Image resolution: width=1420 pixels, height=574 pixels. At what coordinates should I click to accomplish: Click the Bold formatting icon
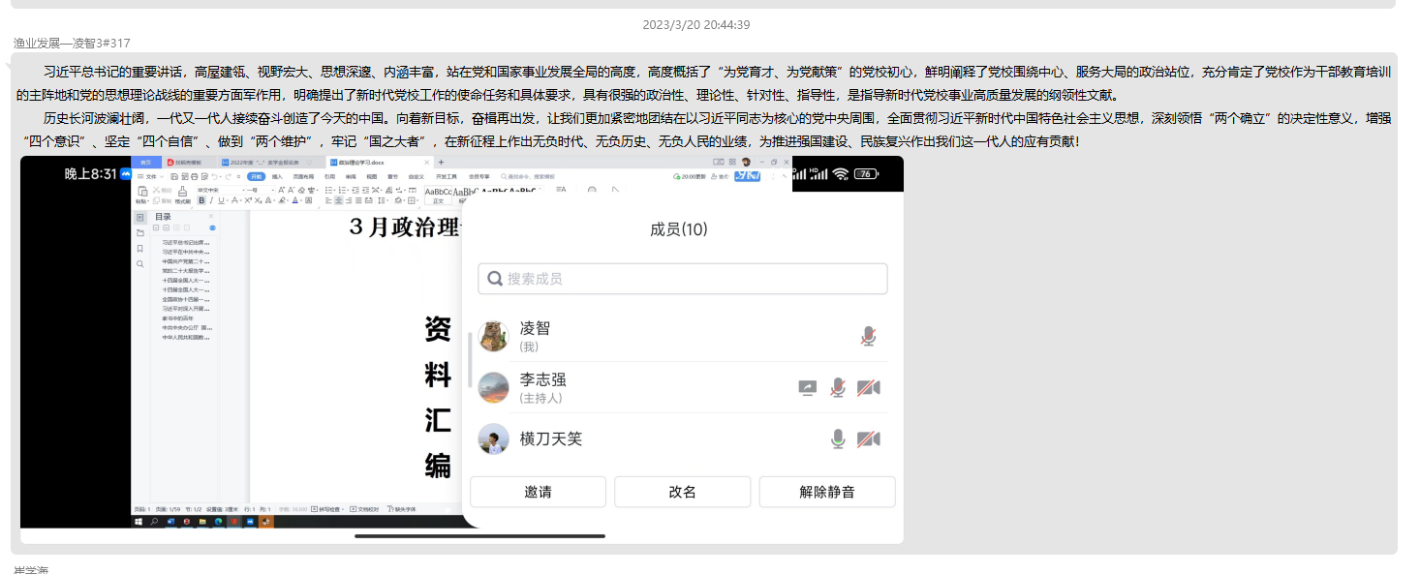coord(201,200)
